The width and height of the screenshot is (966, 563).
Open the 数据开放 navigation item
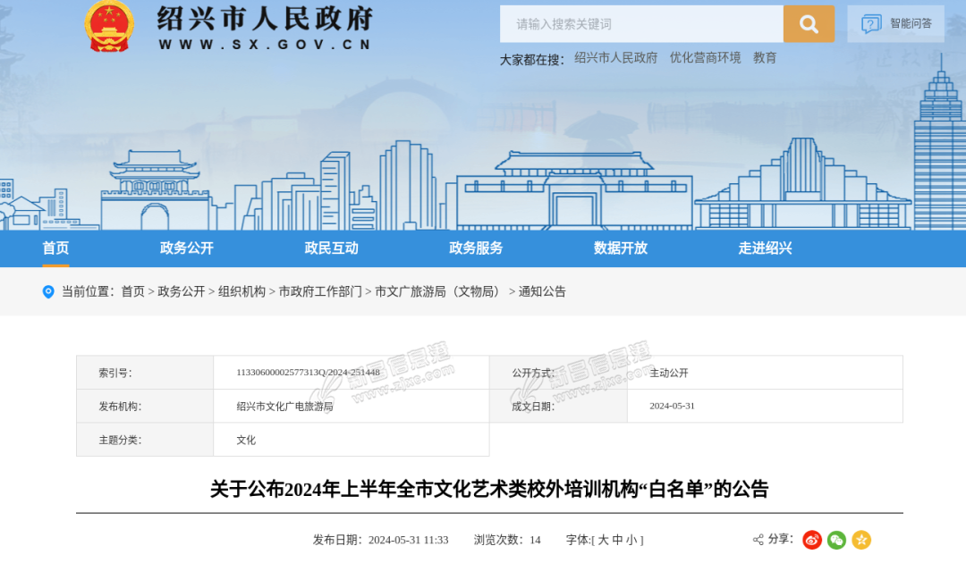click(x=621, y=248)
